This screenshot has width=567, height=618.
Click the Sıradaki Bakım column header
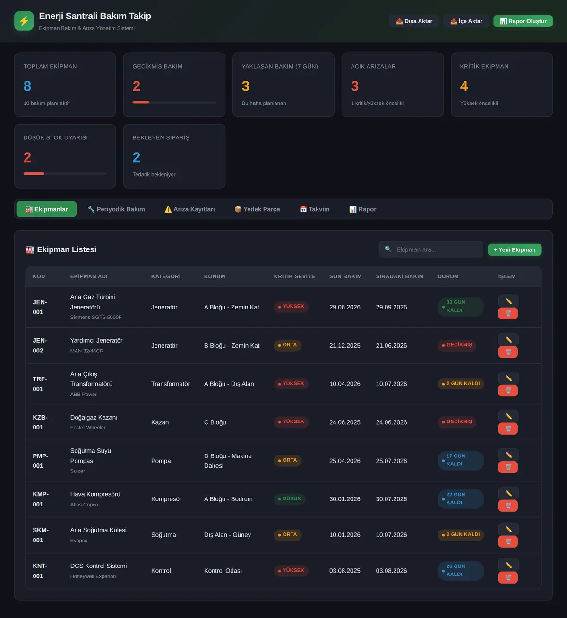pyautogui.click(x=400, y=276)
